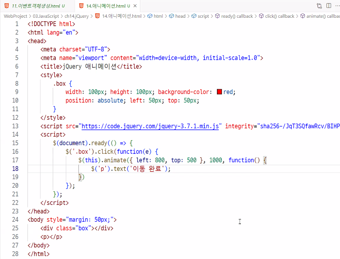
Task: Click the 'lang="en"' attribute on line 2
Action: [61, 32]
